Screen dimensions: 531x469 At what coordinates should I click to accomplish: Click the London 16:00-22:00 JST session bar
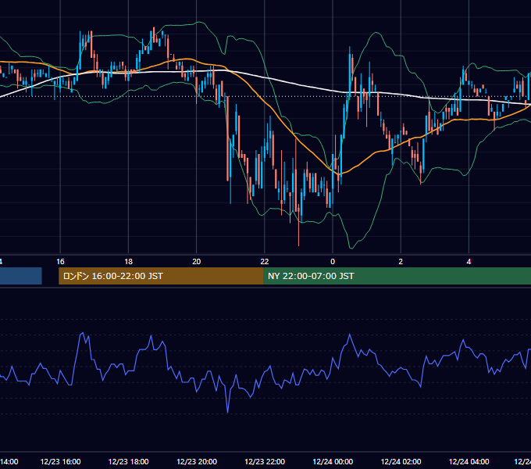(x=161, y=276)
